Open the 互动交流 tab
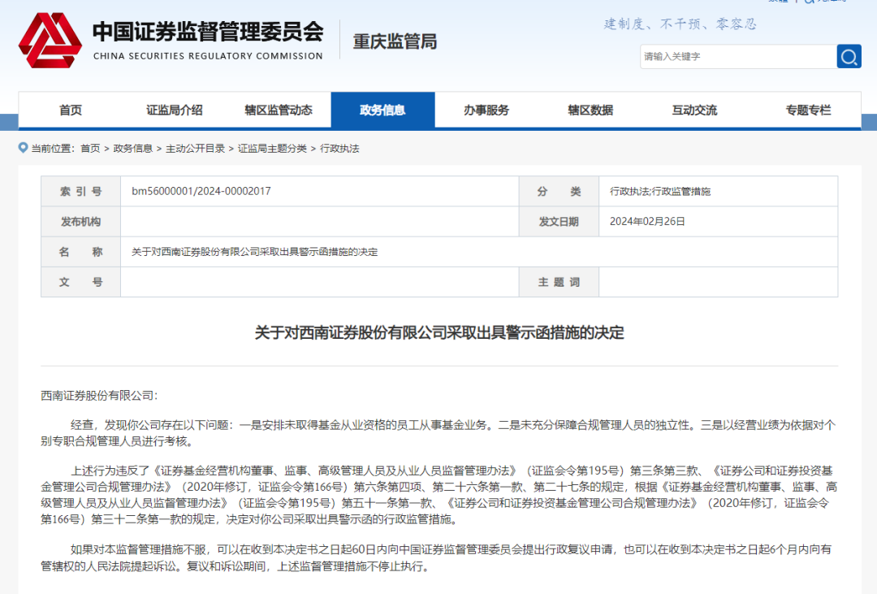This screenshot has height=594, width=877. 694,111
